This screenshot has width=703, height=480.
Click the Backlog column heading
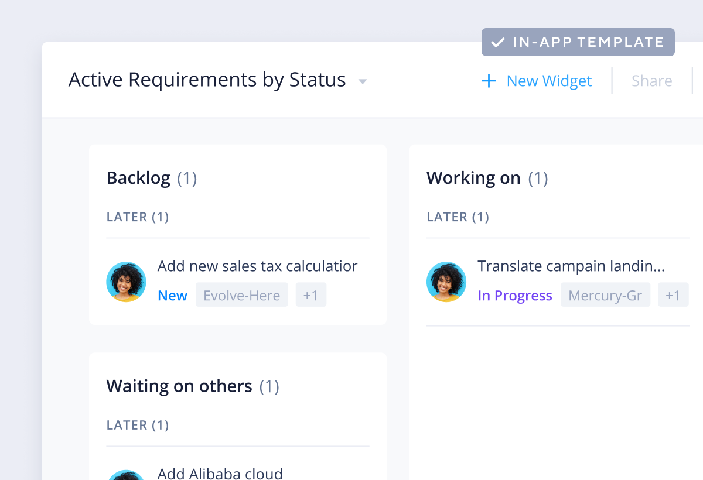point(138,178)
